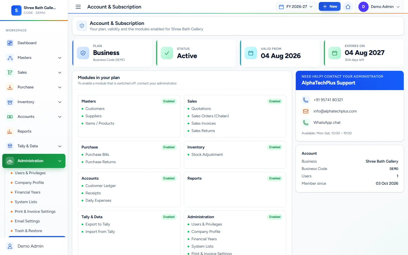Image resolution: width=408 pixels, height=255 pixels.
Task: Click the shield icon in page header
Action: (82, 26)
